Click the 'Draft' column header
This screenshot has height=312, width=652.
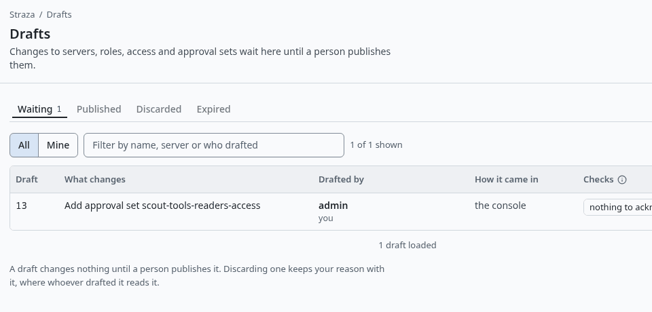pos(26,180)
